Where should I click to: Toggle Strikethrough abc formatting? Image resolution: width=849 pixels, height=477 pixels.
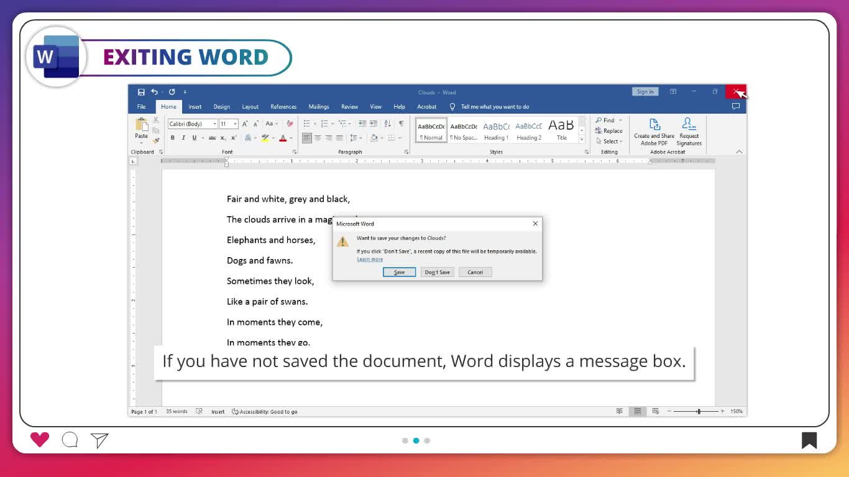click(x=213, y=138)
